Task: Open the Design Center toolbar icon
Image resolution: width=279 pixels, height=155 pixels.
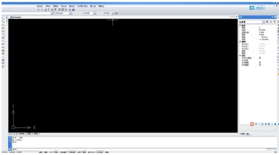Action: coord(63,10)
